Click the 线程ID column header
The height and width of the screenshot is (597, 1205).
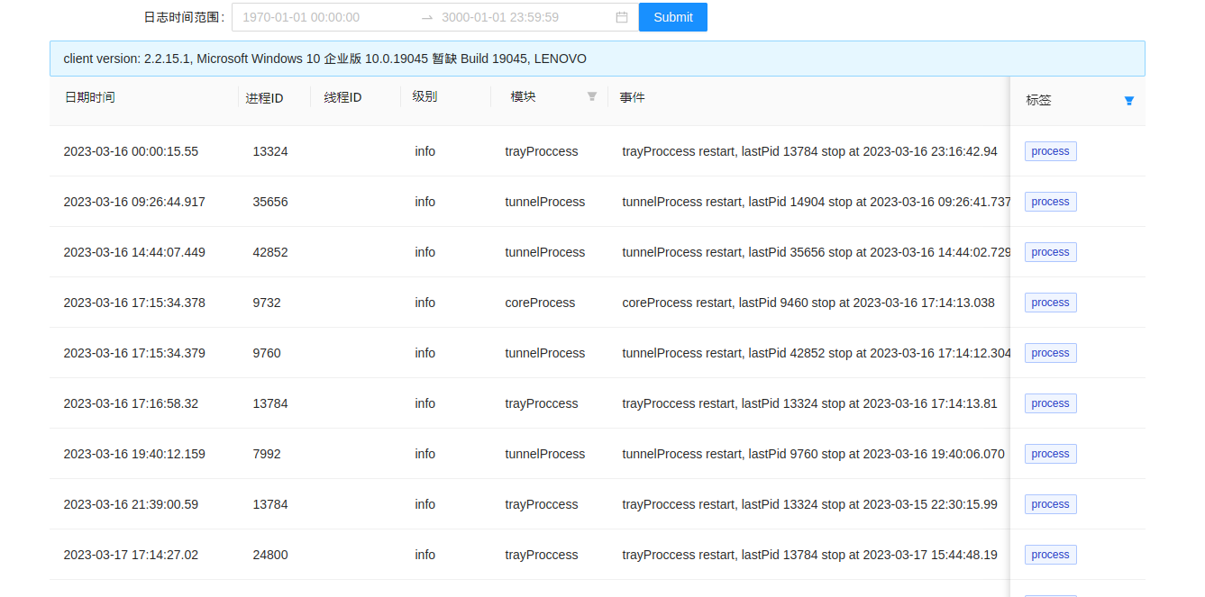342,97
